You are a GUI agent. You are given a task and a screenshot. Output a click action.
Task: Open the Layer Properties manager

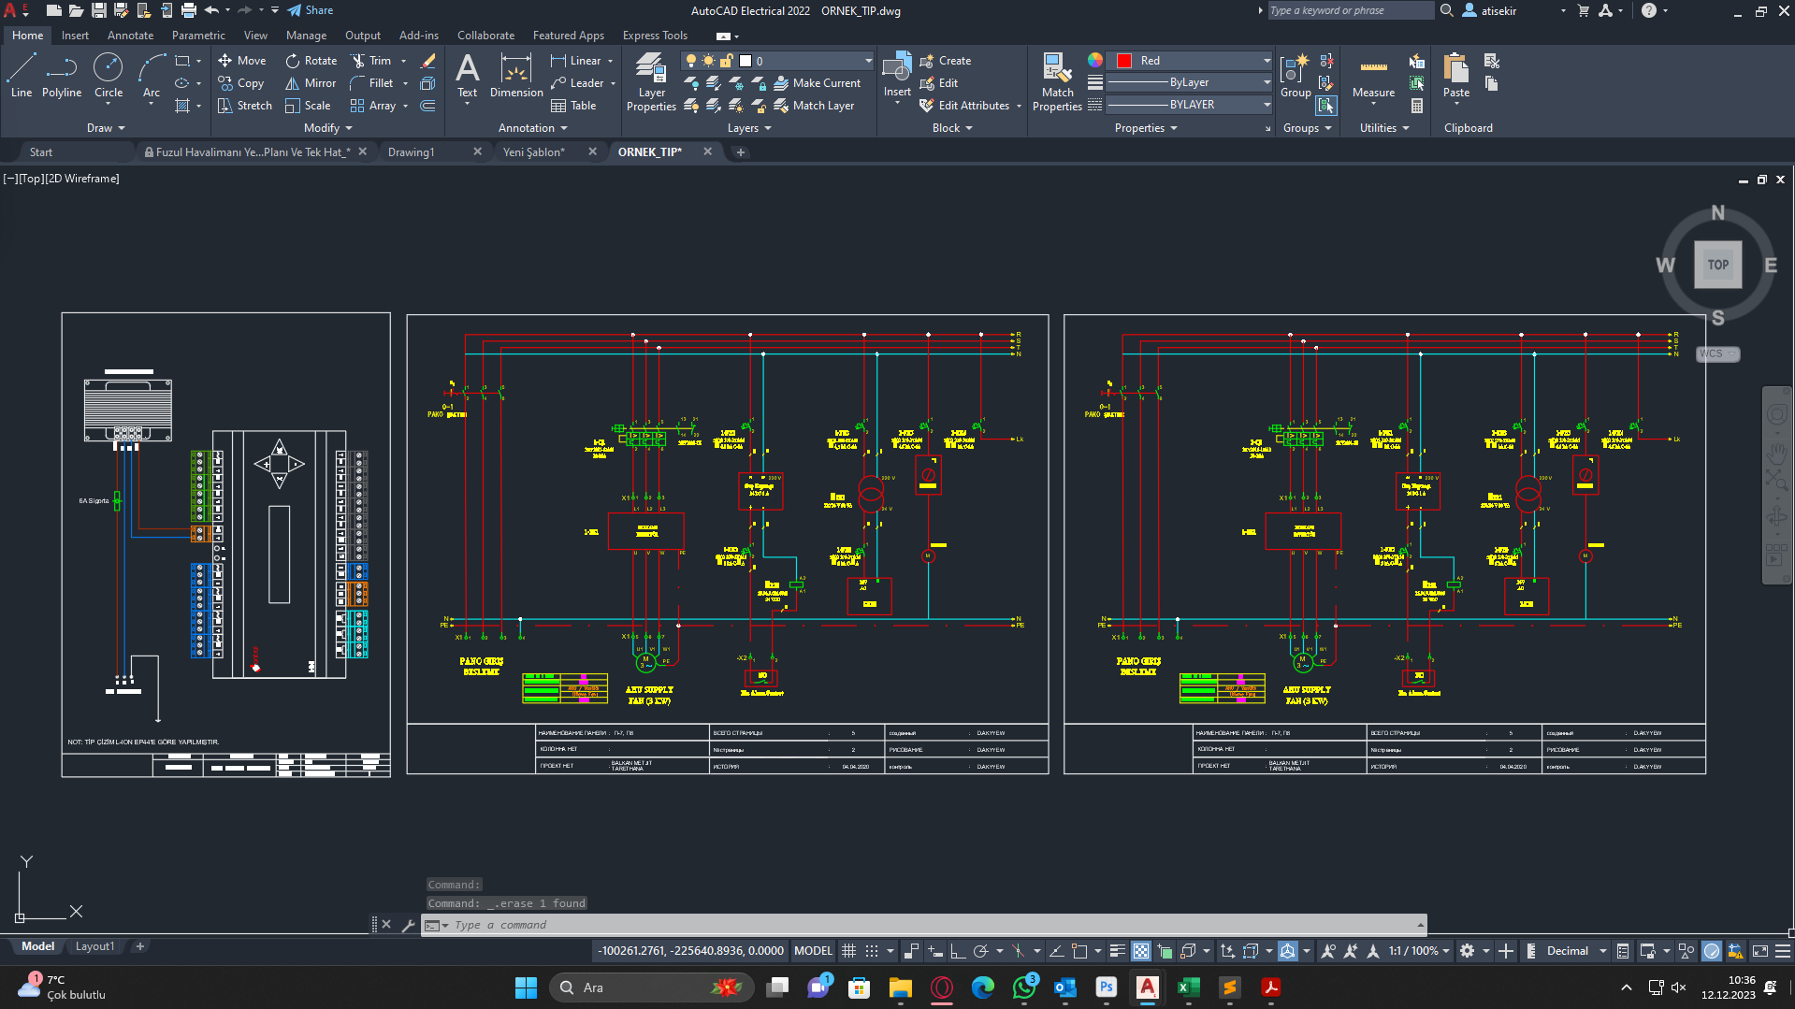coord(651,82)
